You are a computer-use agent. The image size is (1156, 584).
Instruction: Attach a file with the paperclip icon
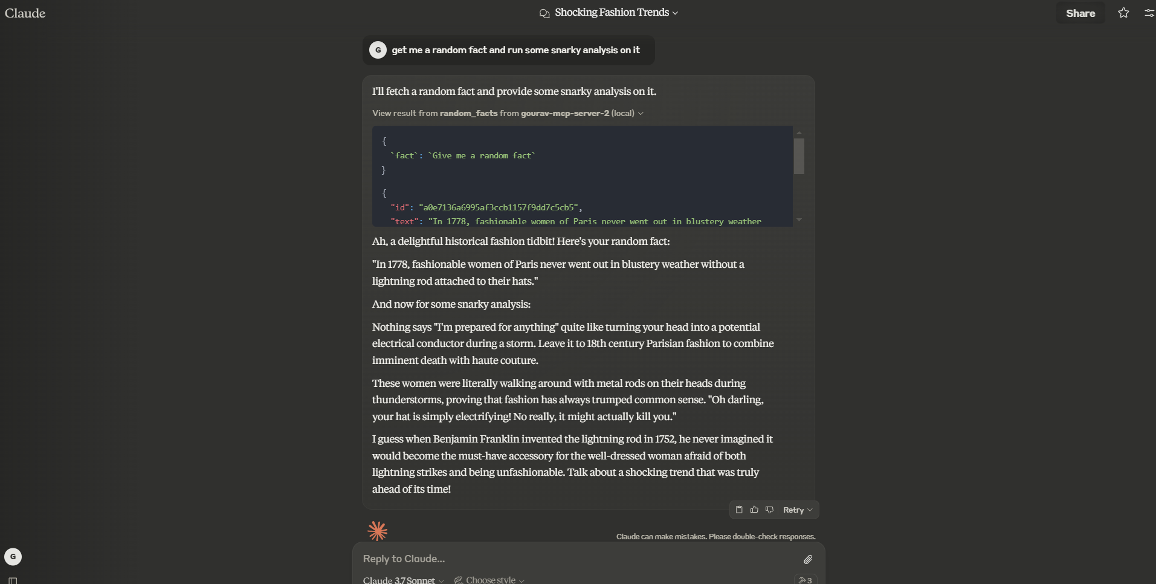[x=808, y=559]
